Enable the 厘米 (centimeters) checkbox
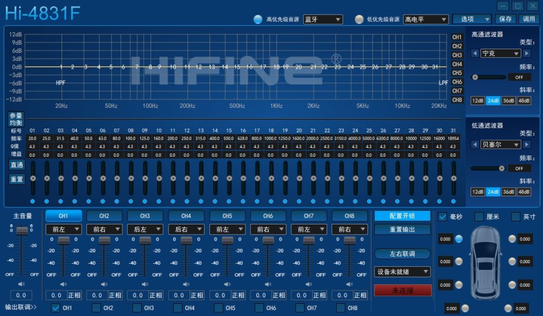Screen dimensions: 543x316 479,217
